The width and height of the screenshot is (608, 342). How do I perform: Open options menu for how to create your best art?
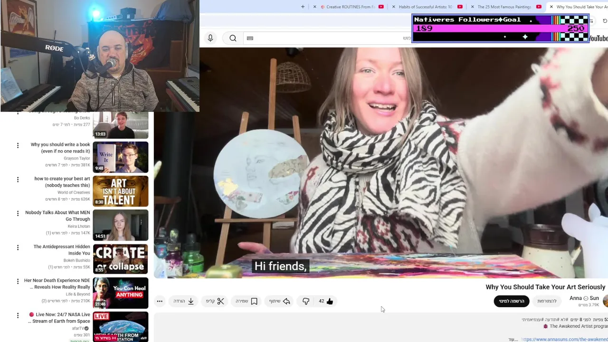pyautogui.click(x=18, y=180)
